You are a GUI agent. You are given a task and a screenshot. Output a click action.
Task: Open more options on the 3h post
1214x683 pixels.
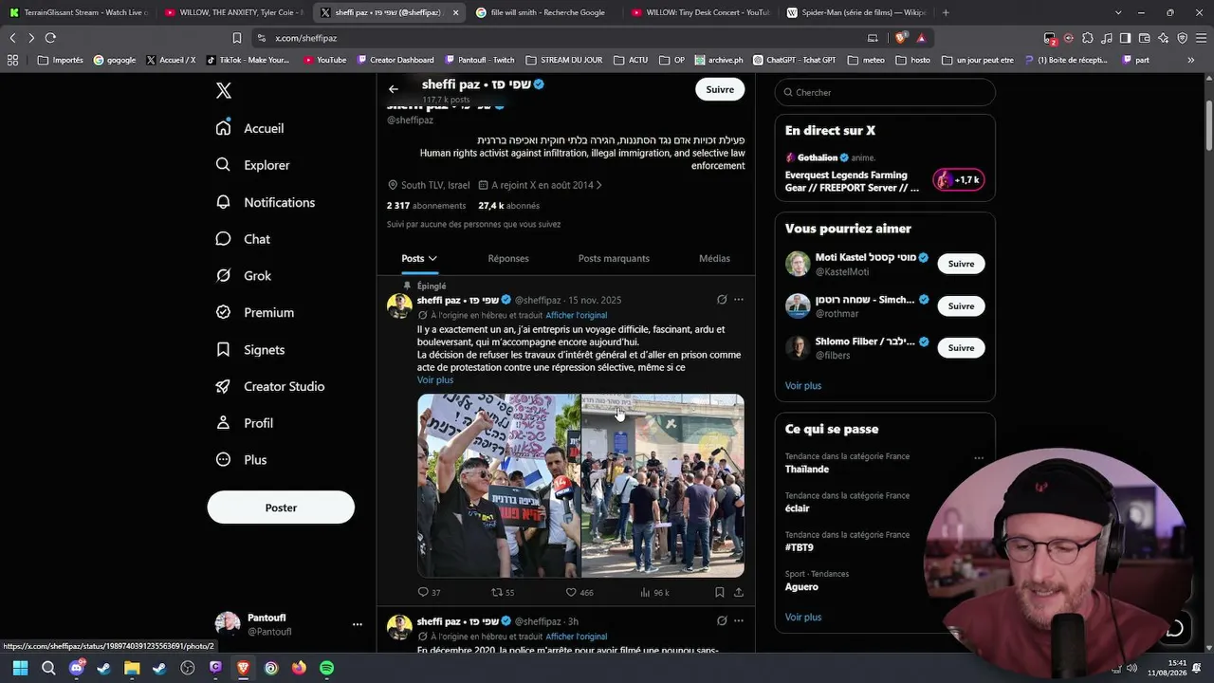coord(739,621)
